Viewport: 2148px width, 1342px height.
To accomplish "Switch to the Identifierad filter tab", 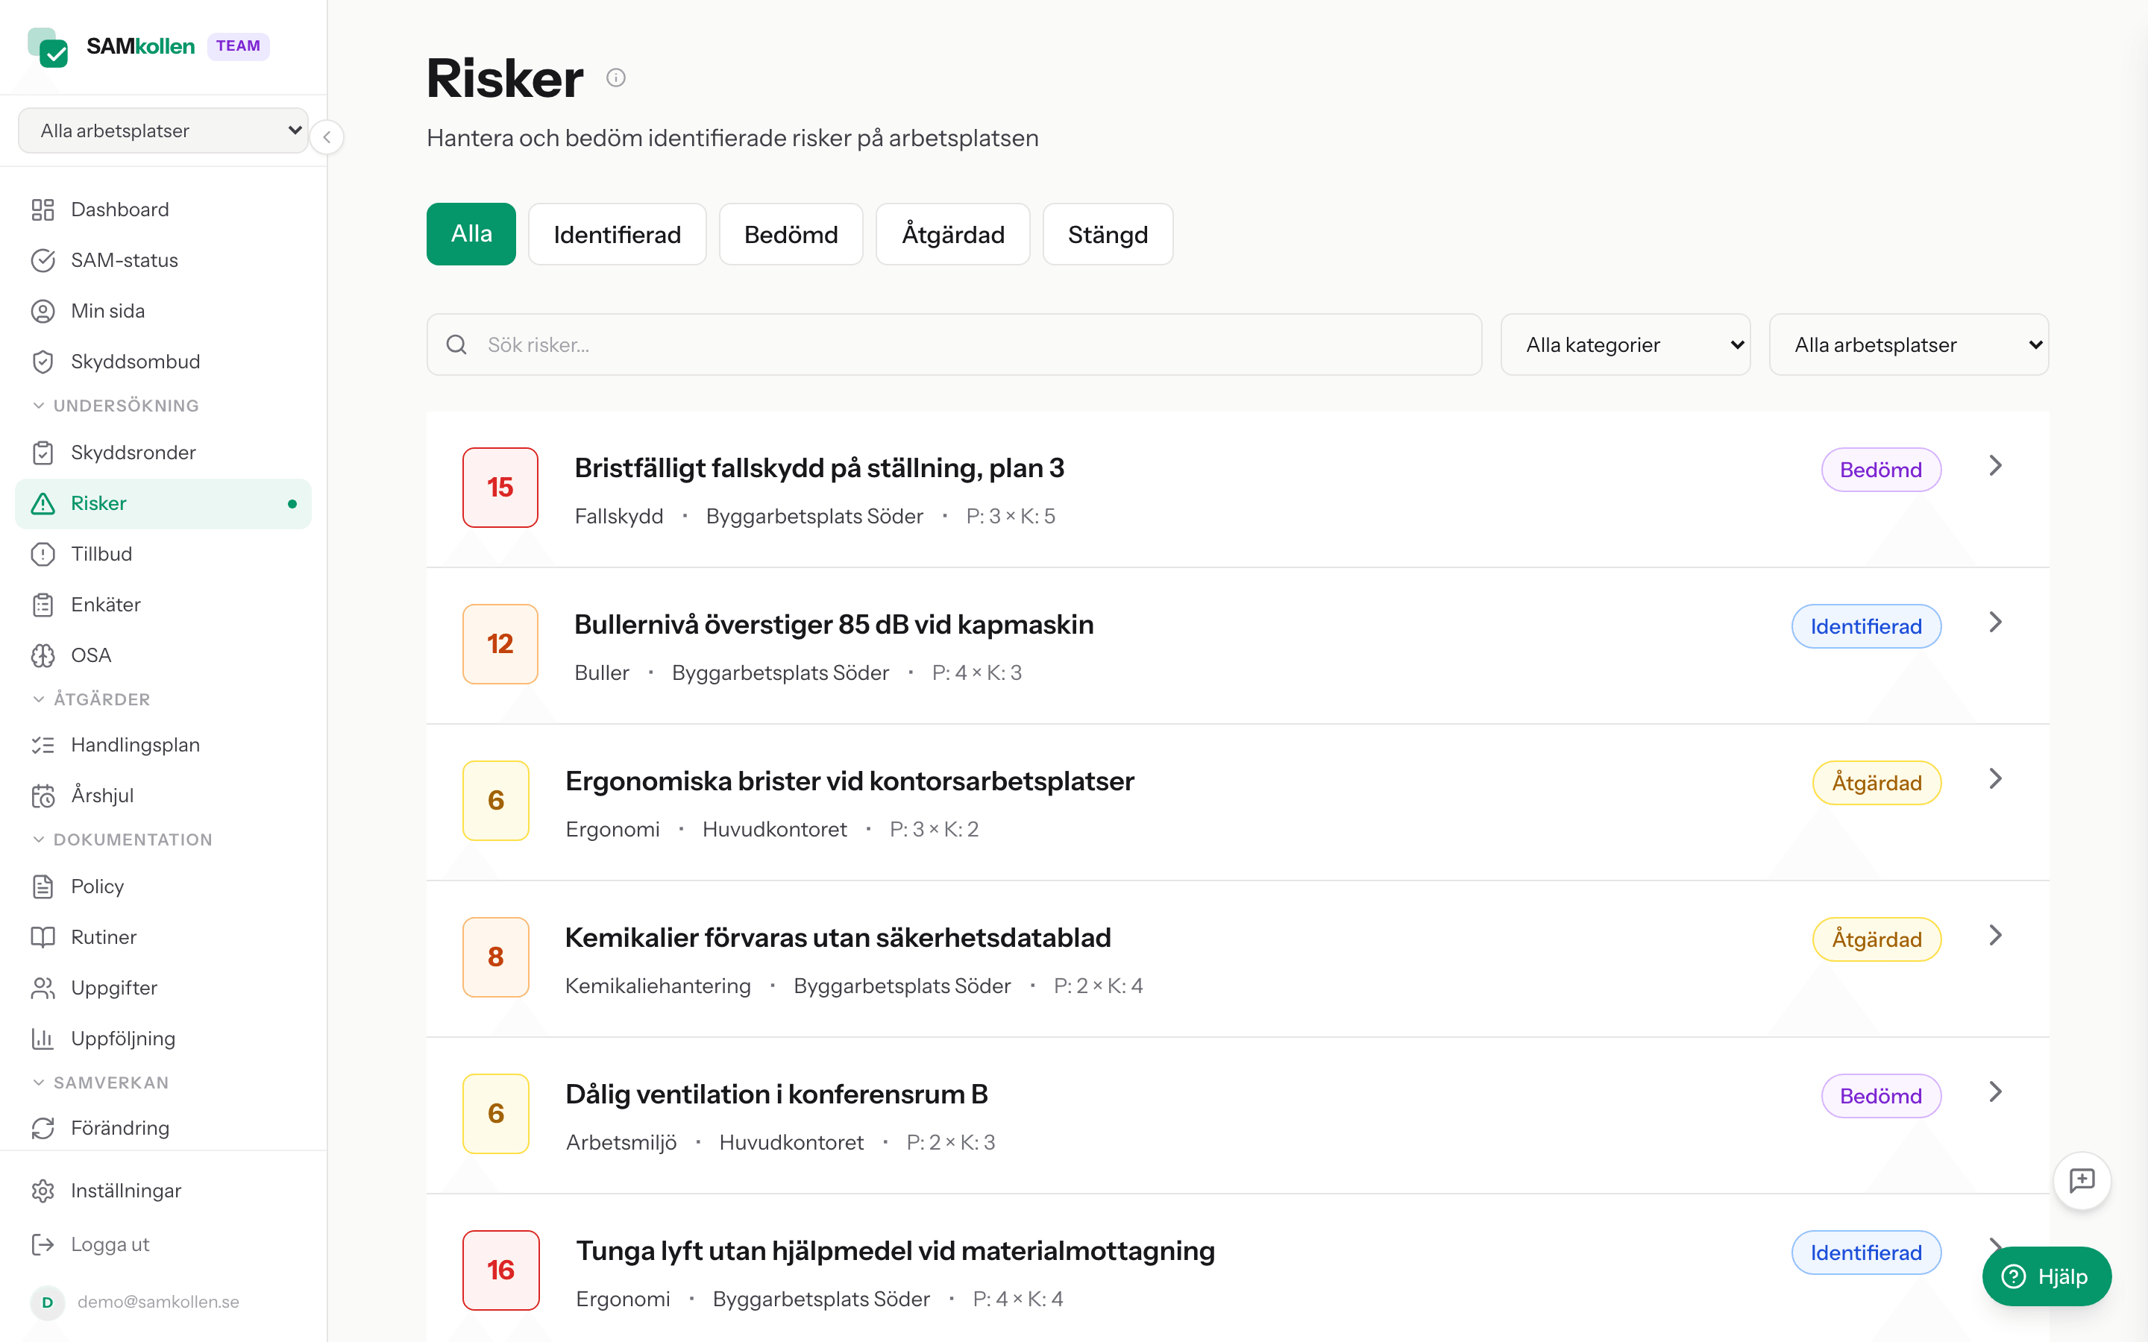I will point(617,233).
